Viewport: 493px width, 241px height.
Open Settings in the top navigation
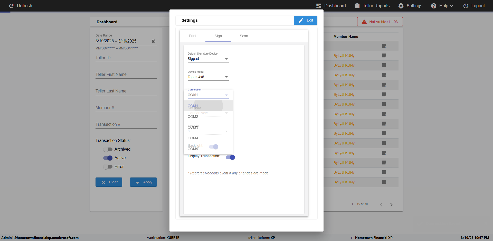[x=410, y=6]
